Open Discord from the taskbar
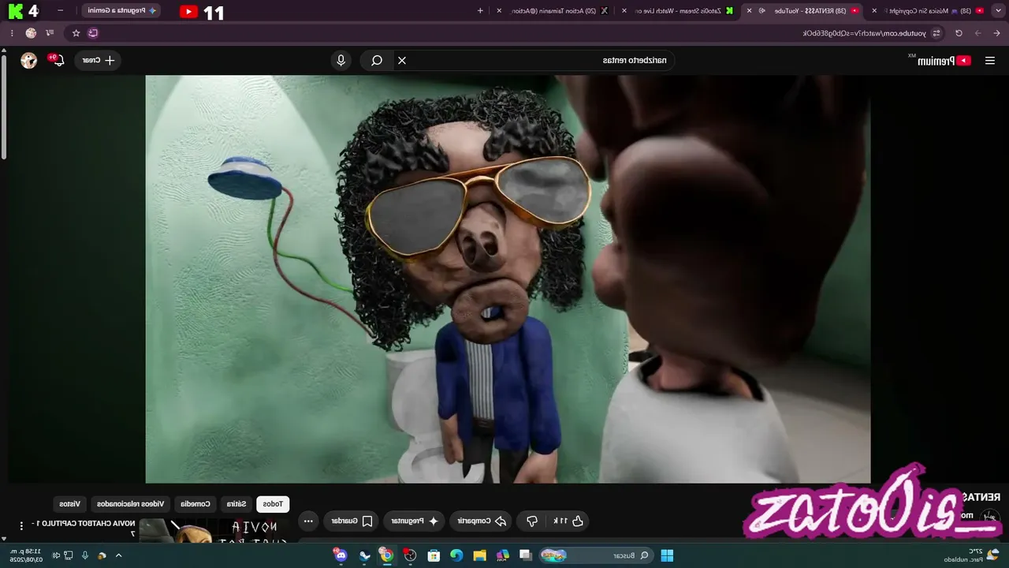 341,555
